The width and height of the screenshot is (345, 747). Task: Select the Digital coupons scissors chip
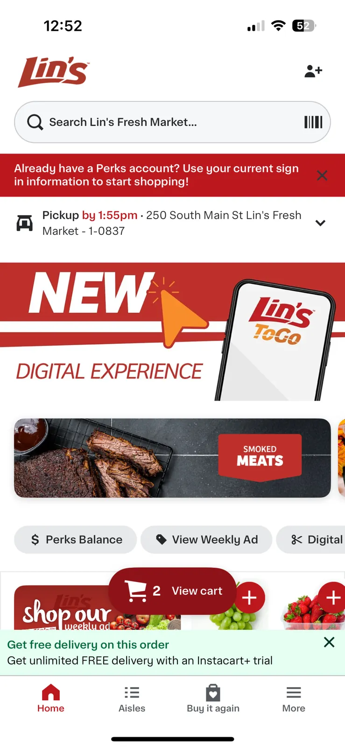pyautogui.click(x=311, y=540)
